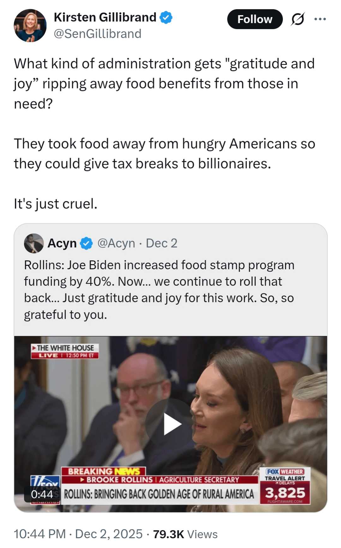341x548 pixels.
Task: Open the three-dot more options menu
Action: coord(320,19)
